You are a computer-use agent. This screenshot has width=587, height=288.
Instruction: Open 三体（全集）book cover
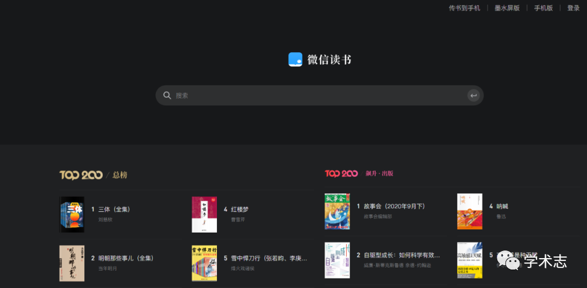click(x=72, y=215)
